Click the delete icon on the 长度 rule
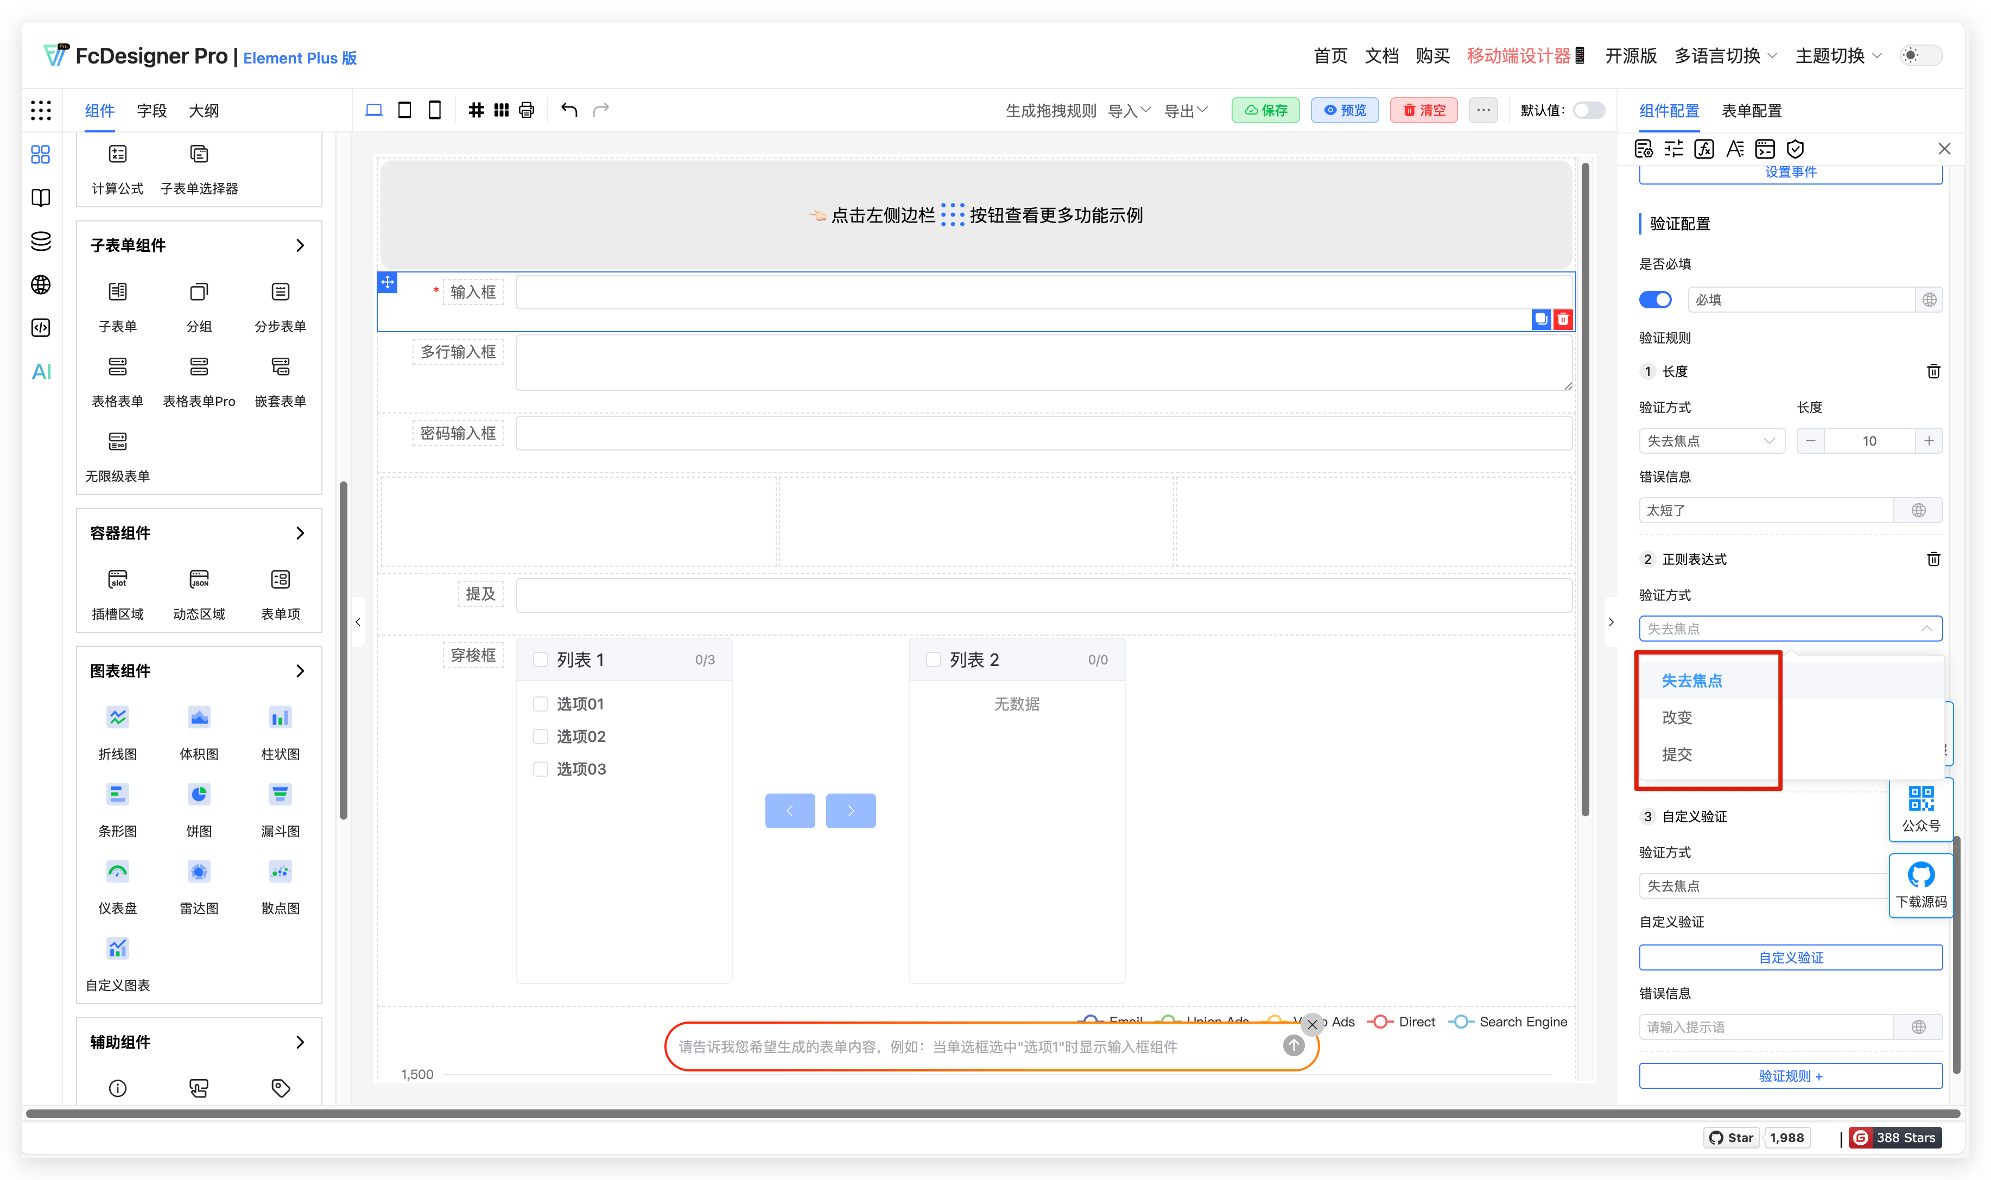Image resolution: width=1991 pixels, height=1180 pixels. pyautogui.click(x=1933, y=371)
